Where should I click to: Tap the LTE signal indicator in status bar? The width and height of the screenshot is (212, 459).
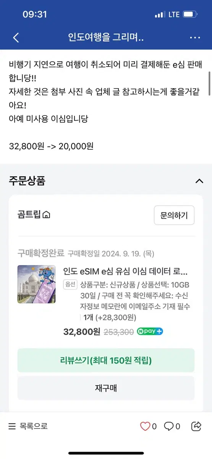pyautogui.click(x=174, y=15)
